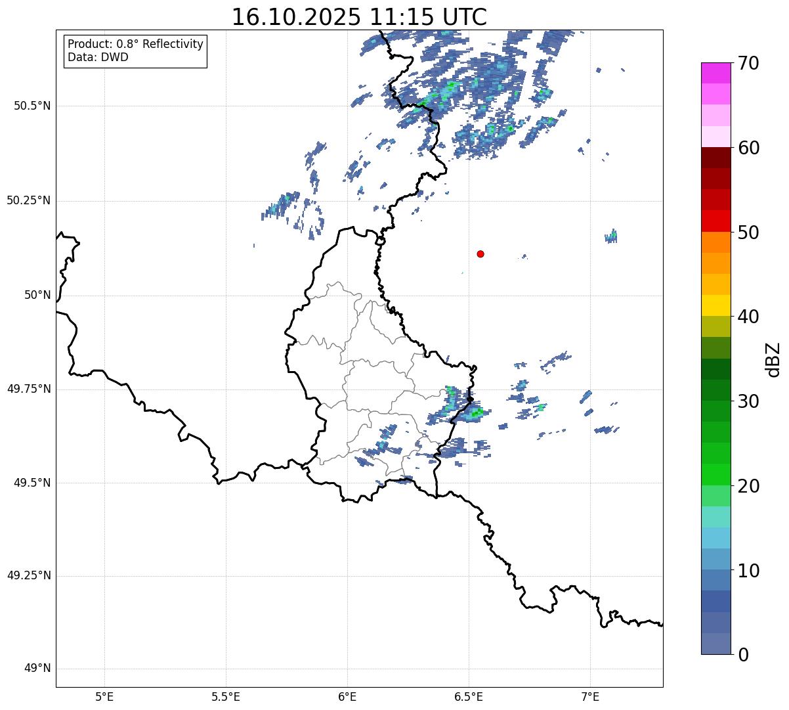Click the 'dBZ' colorbar label
This screenshot has width=789, height=710.
[773, 359]
